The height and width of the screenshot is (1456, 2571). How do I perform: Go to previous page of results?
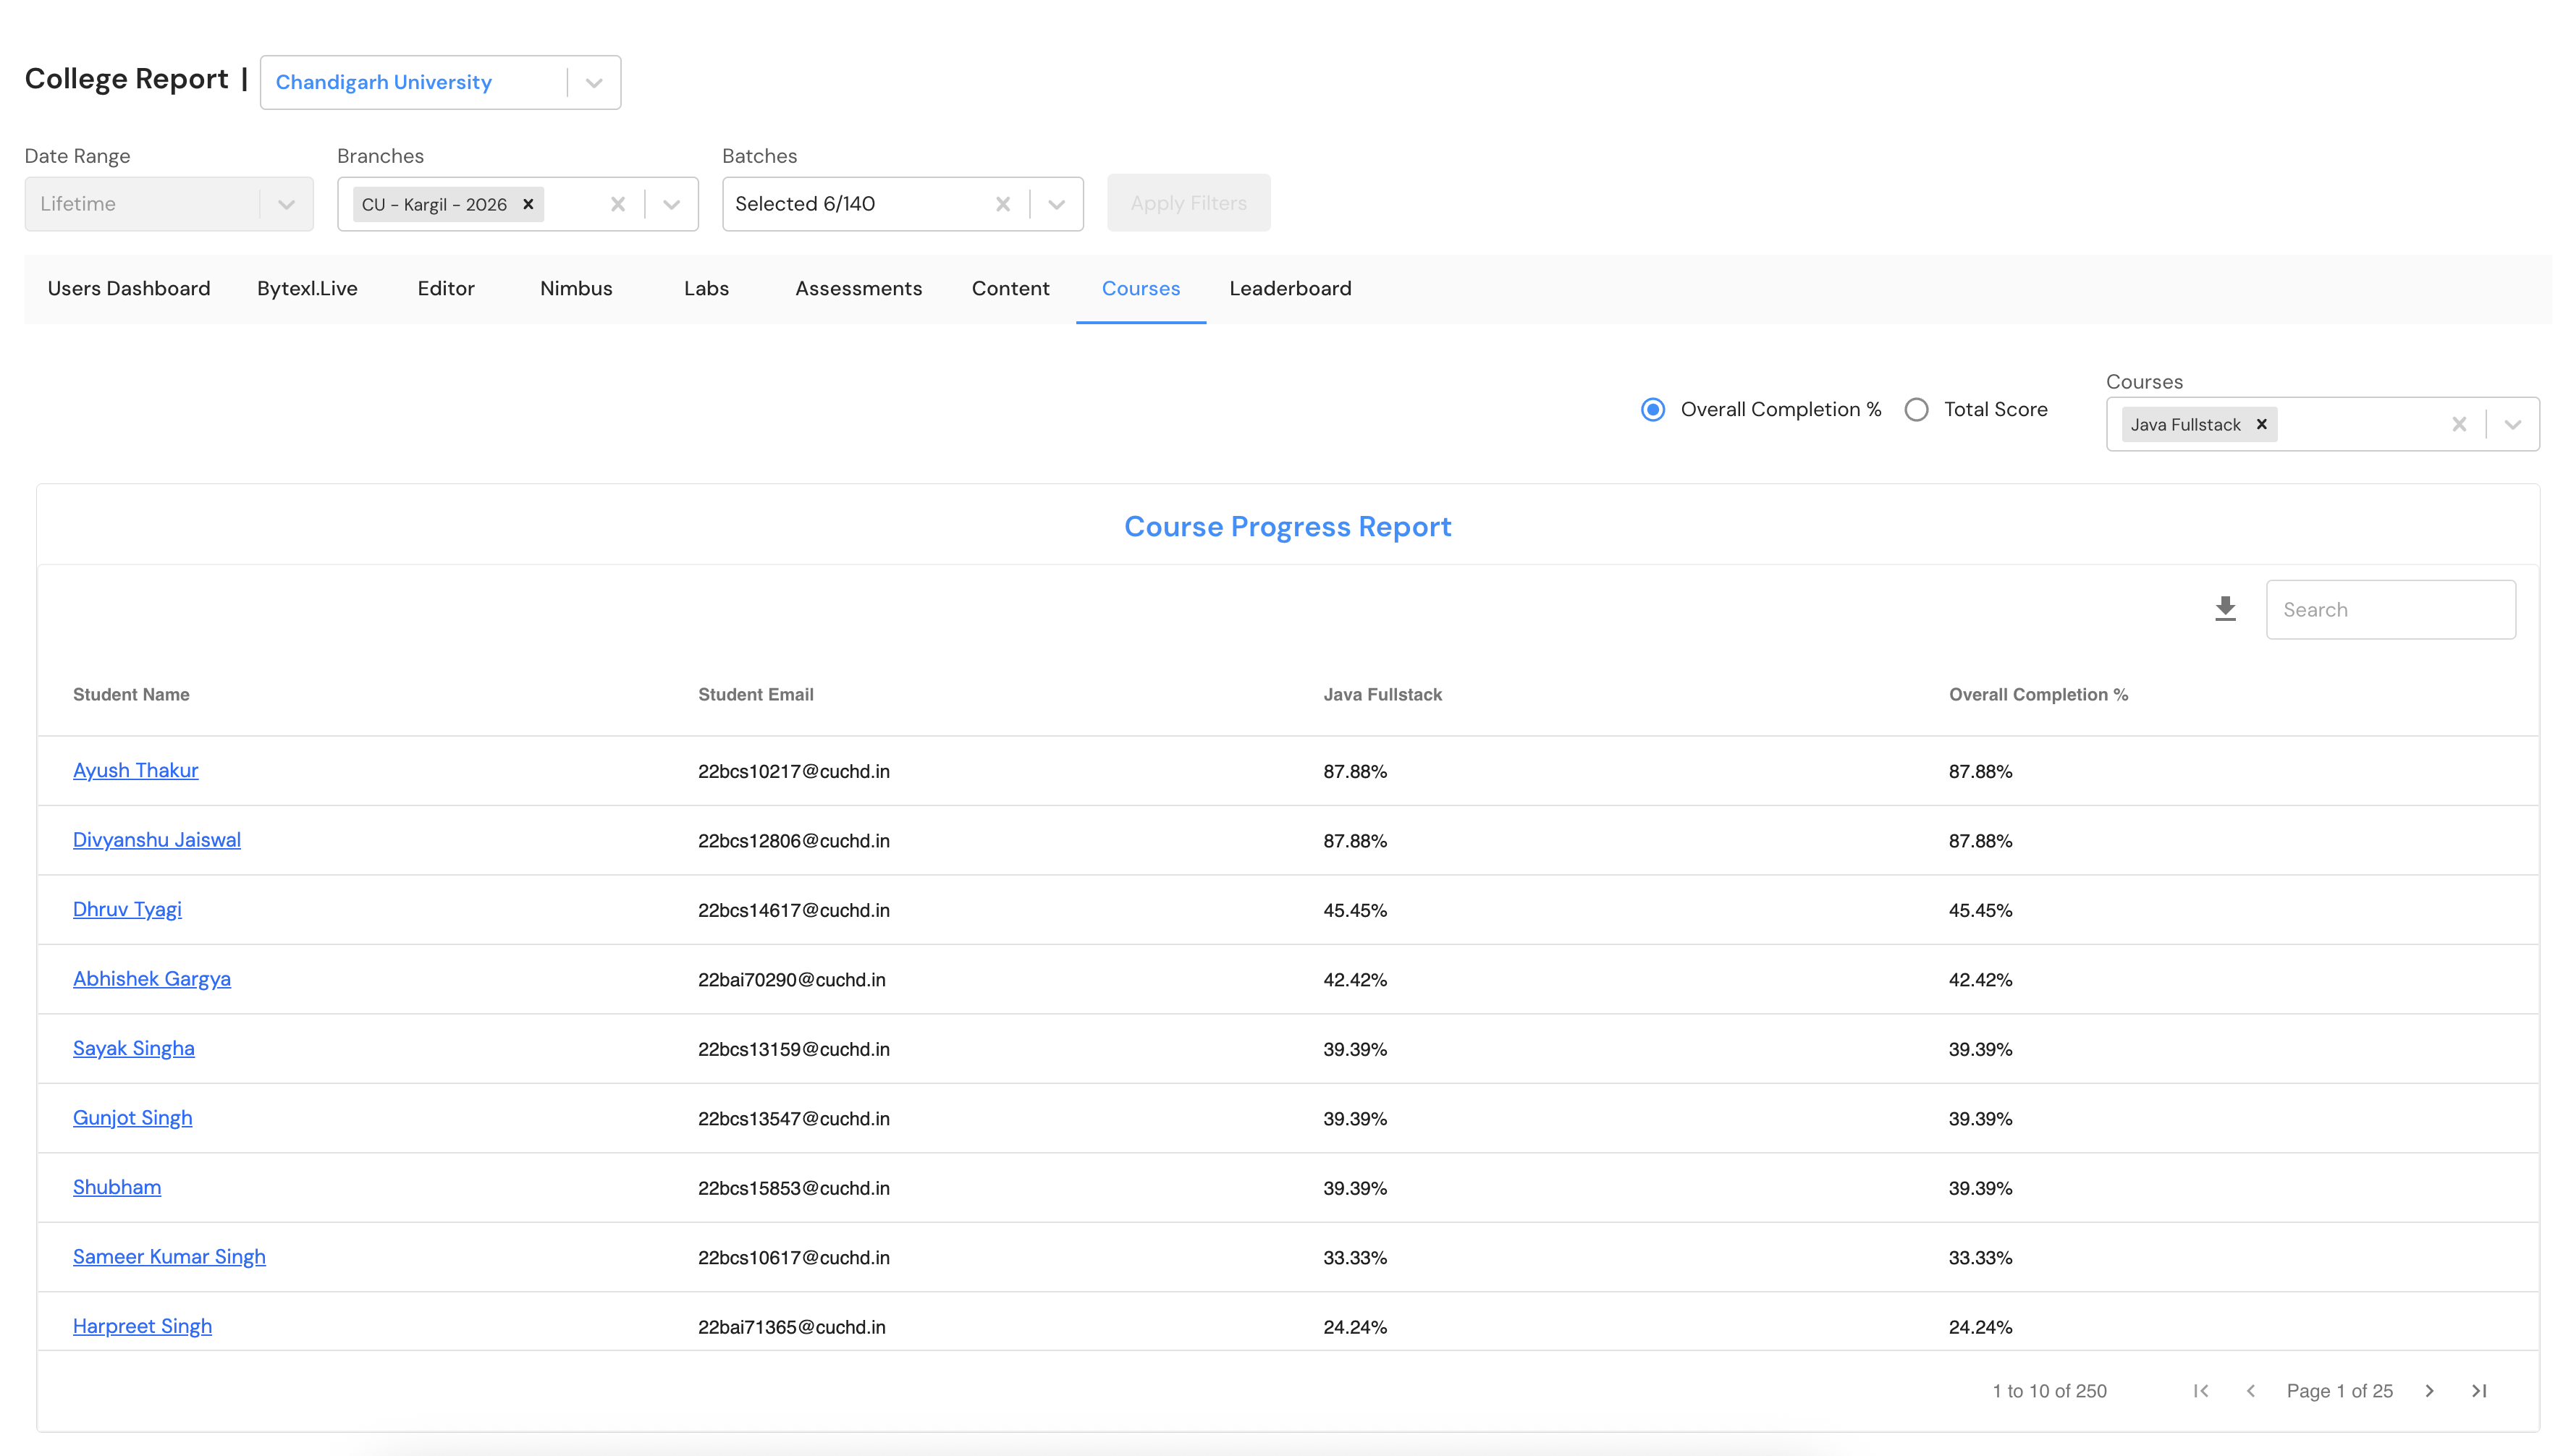(2250, 1391)
